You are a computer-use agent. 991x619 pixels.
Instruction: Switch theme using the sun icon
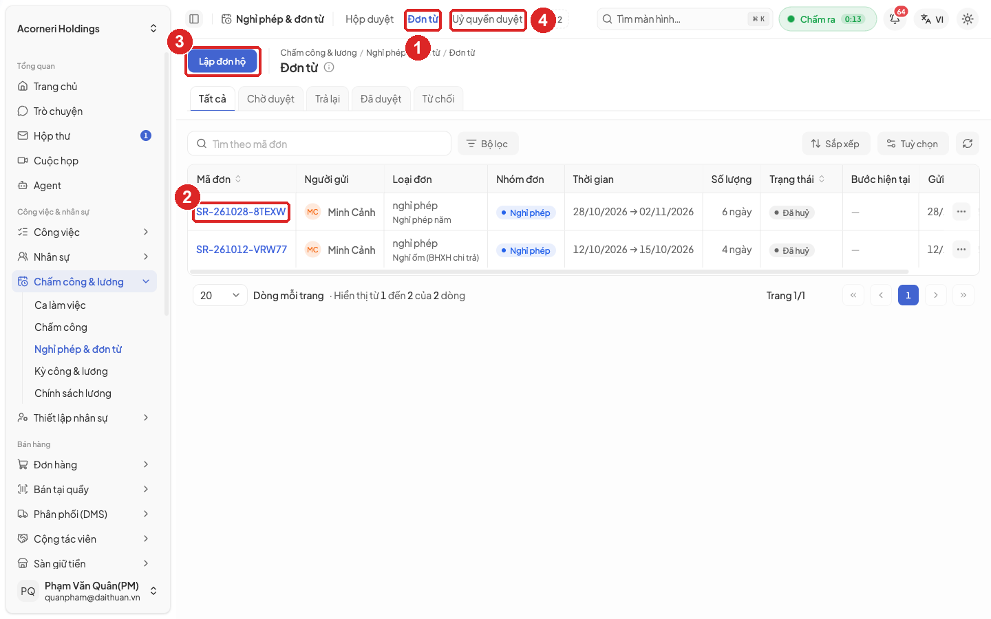tap(968, 19)
